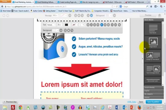The width and height of the screenshot is (166, 110).
Task: Switch to Email Marketing Softwar... browser tab
Action: [46, 2]
